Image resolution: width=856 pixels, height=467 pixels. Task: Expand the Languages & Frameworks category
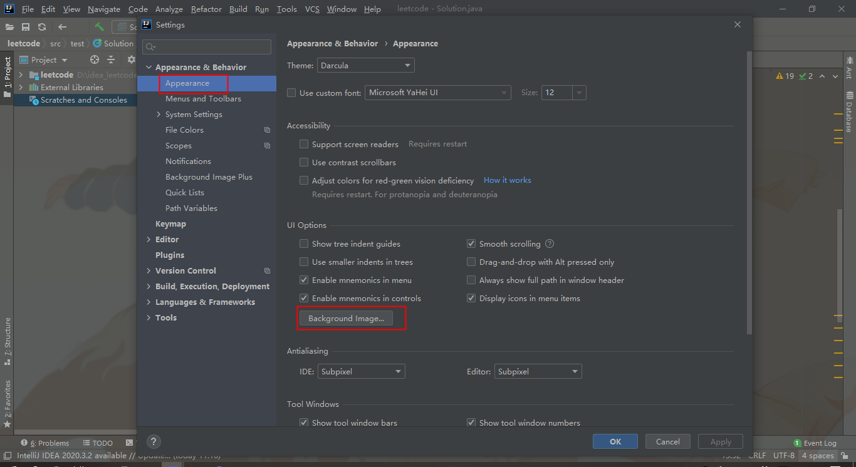click(x=149, y=302)
